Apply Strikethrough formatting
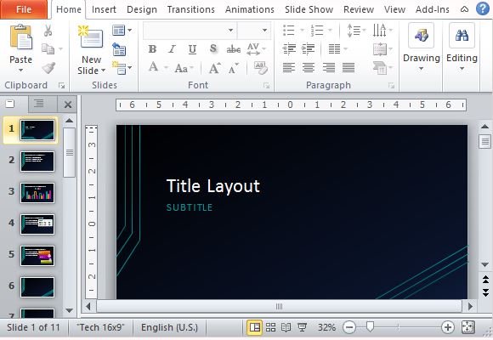Screen dimensions: 493x340 pyautogui.click(x=233, y=49)
